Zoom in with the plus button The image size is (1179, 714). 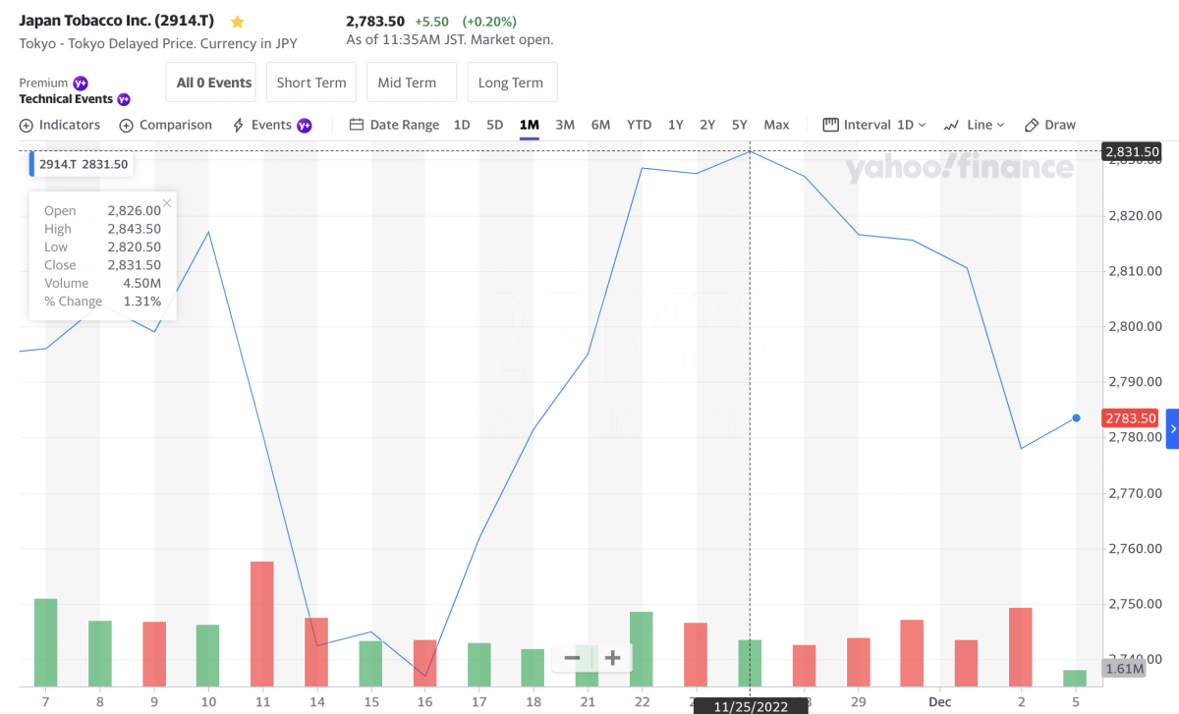tap(612, 658)
